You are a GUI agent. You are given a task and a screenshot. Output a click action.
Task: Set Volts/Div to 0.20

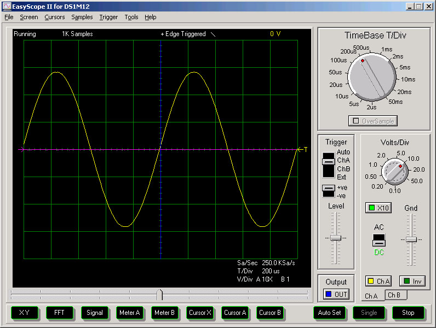coord(377,186)
